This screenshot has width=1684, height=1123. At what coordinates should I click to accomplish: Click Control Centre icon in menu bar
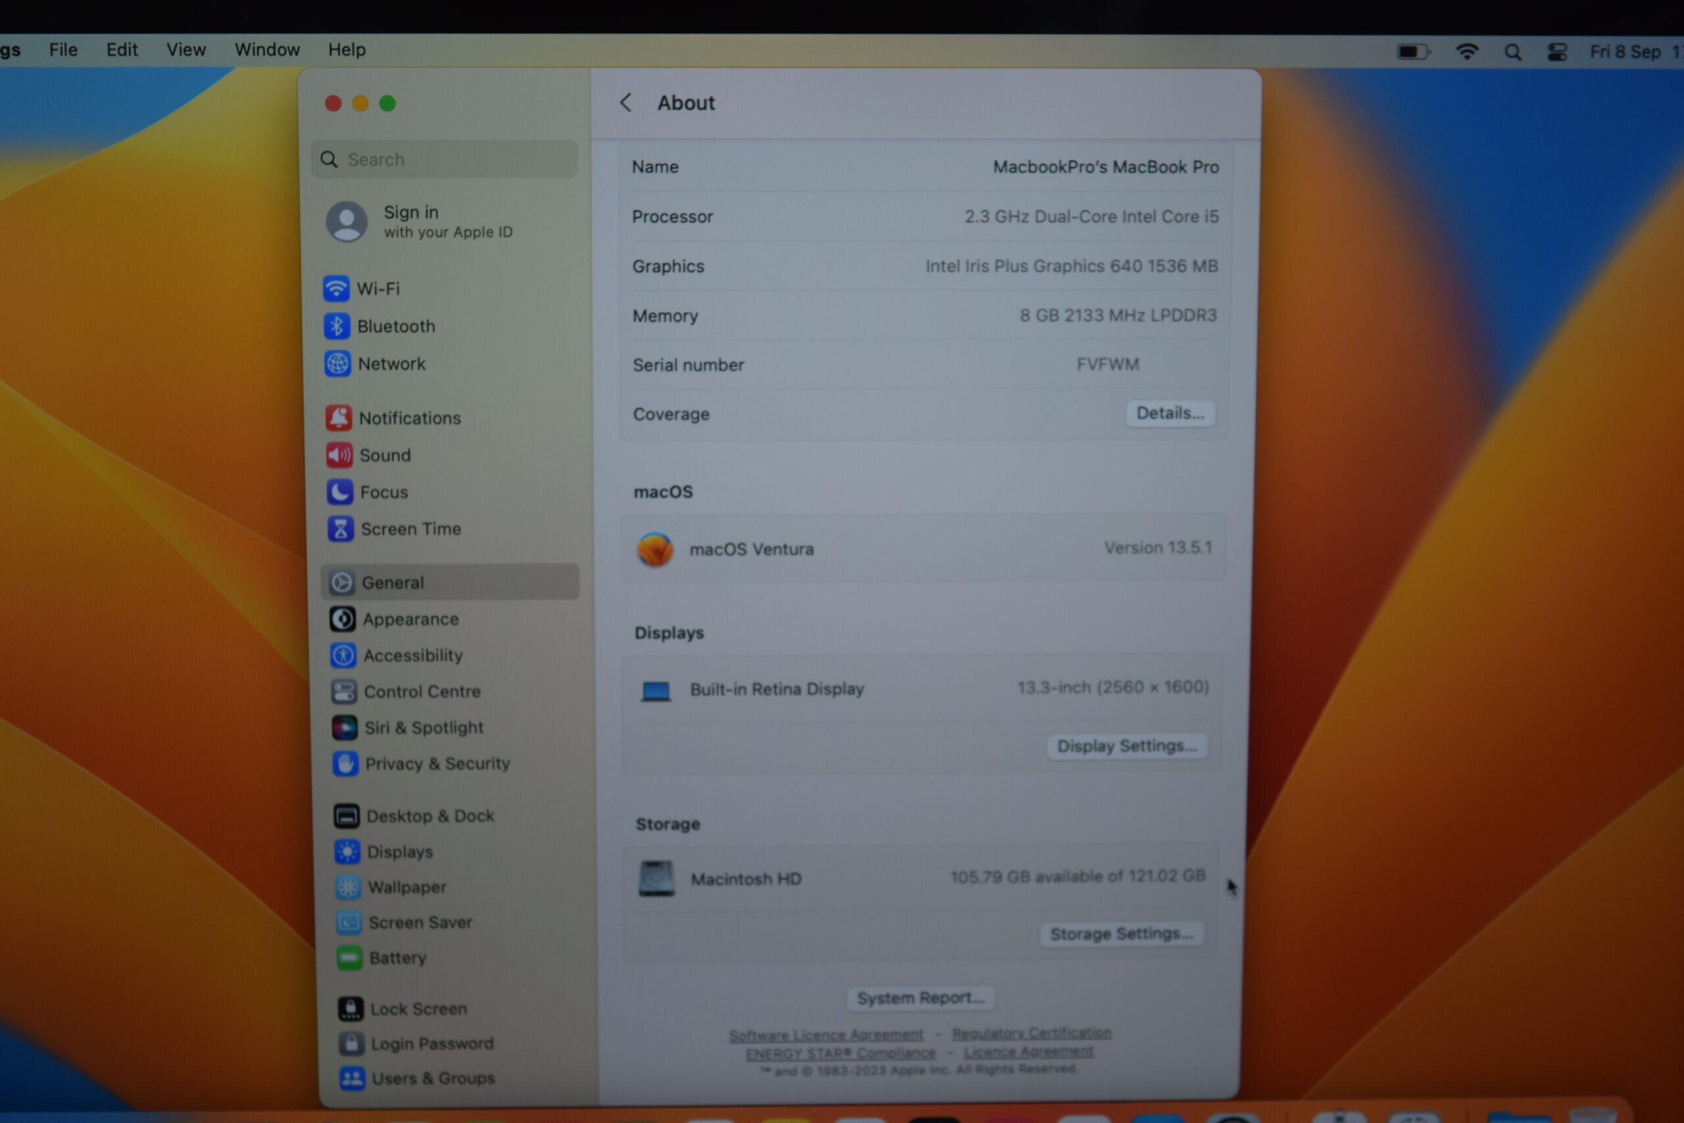(x=1556, y=52)
